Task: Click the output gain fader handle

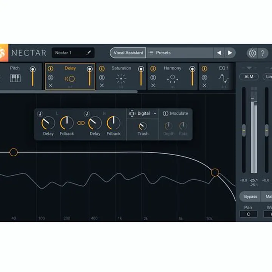Action: tap(267, 130)
